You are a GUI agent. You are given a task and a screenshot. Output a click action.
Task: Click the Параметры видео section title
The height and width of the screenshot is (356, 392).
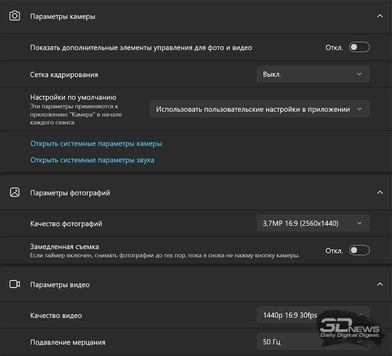[60, 285]
